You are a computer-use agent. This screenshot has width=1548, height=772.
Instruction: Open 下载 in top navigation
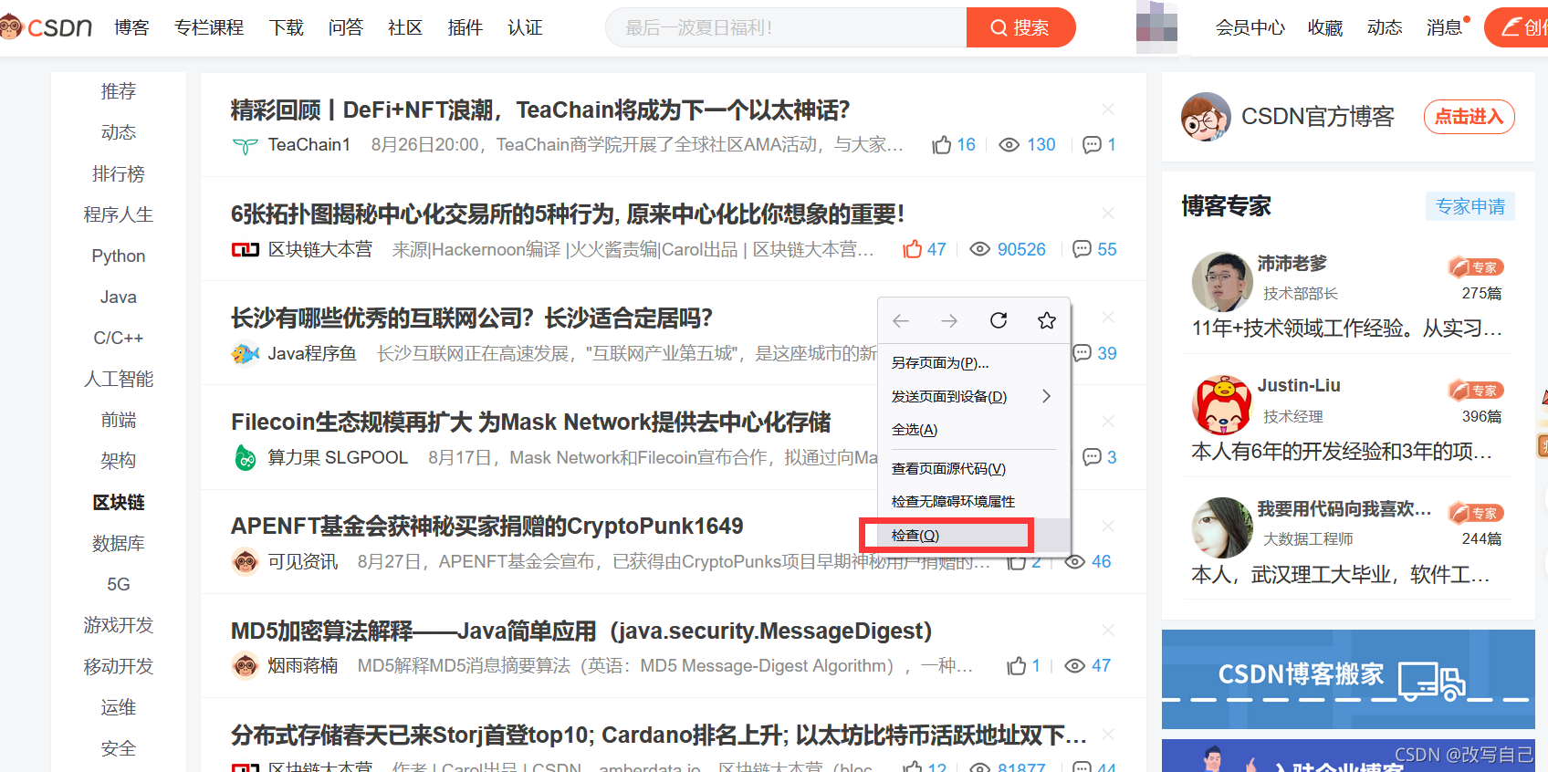287,27
